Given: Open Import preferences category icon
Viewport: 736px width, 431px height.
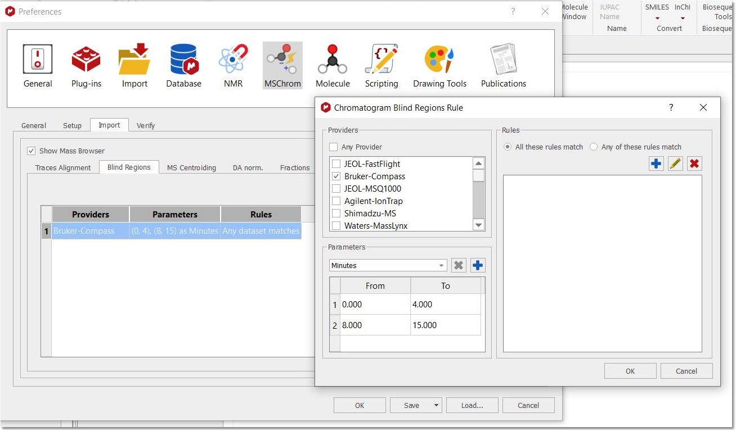Looking at the screenshot, I should point(134,66).
